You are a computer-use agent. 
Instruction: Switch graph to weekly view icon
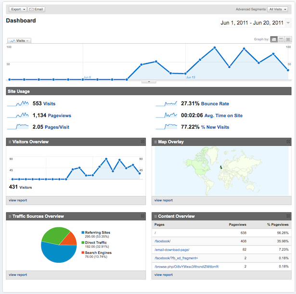tap(281, 39)
